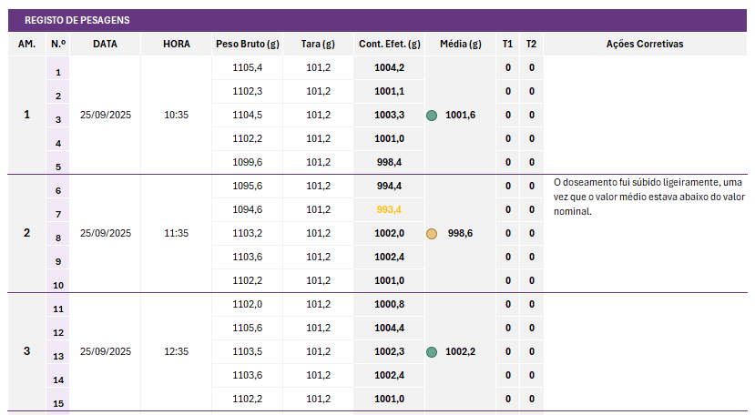Viewport: 755px width, 415px height.
Task: Select the Média (g) column header
Action: click(x=460, y=44)
